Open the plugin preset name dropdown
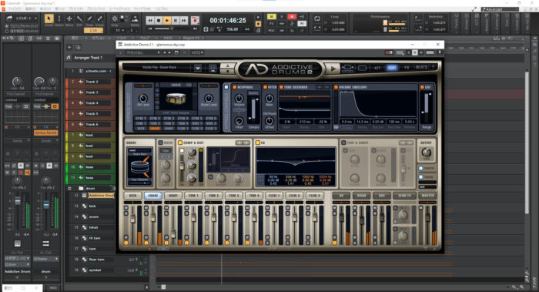539x292 pixels. (143, 52)
